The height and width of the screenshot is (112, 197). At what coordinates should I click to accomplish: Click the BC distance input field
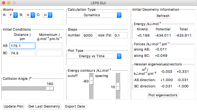(22, 53)
